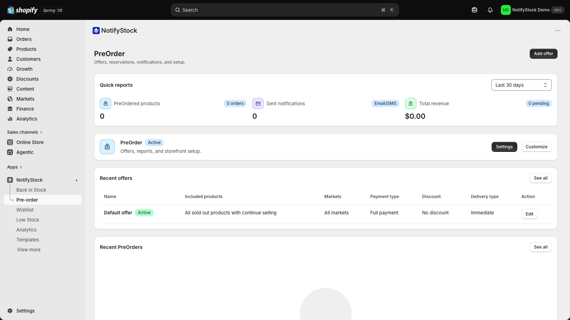The image size is (570, 320).
Task: Click the Content icon
Action: (x=10, y=89)
